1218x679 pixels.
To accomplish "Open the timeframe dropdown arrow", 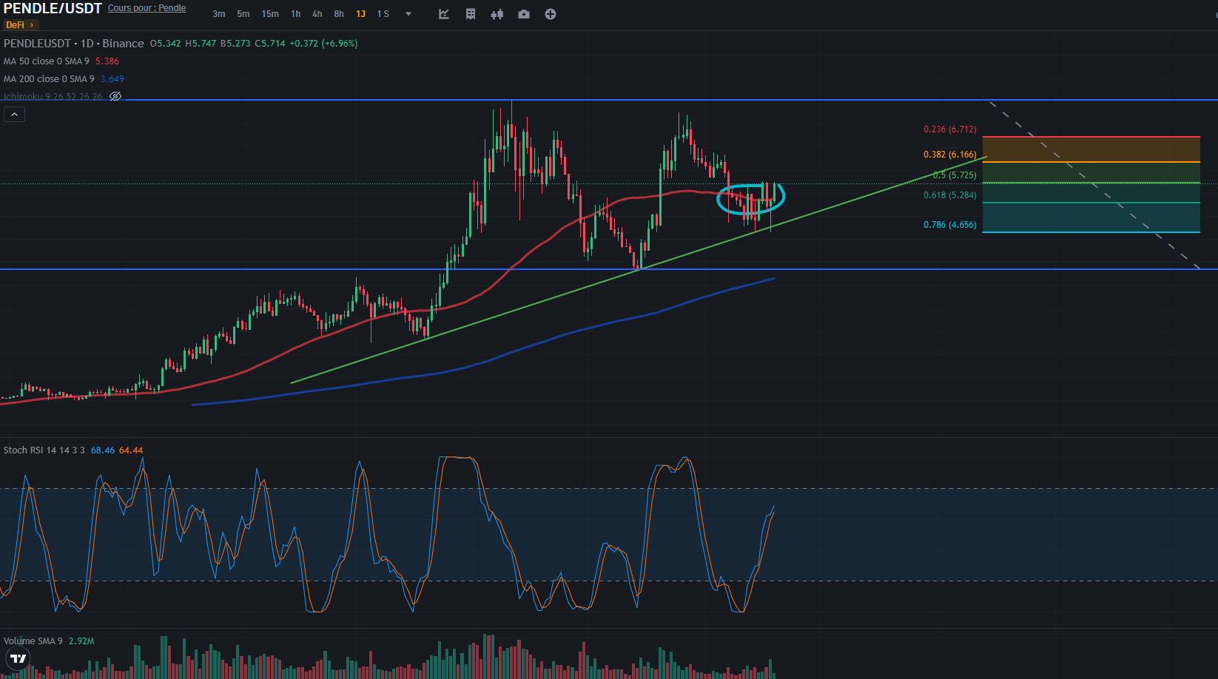I will tap(408, 14).
